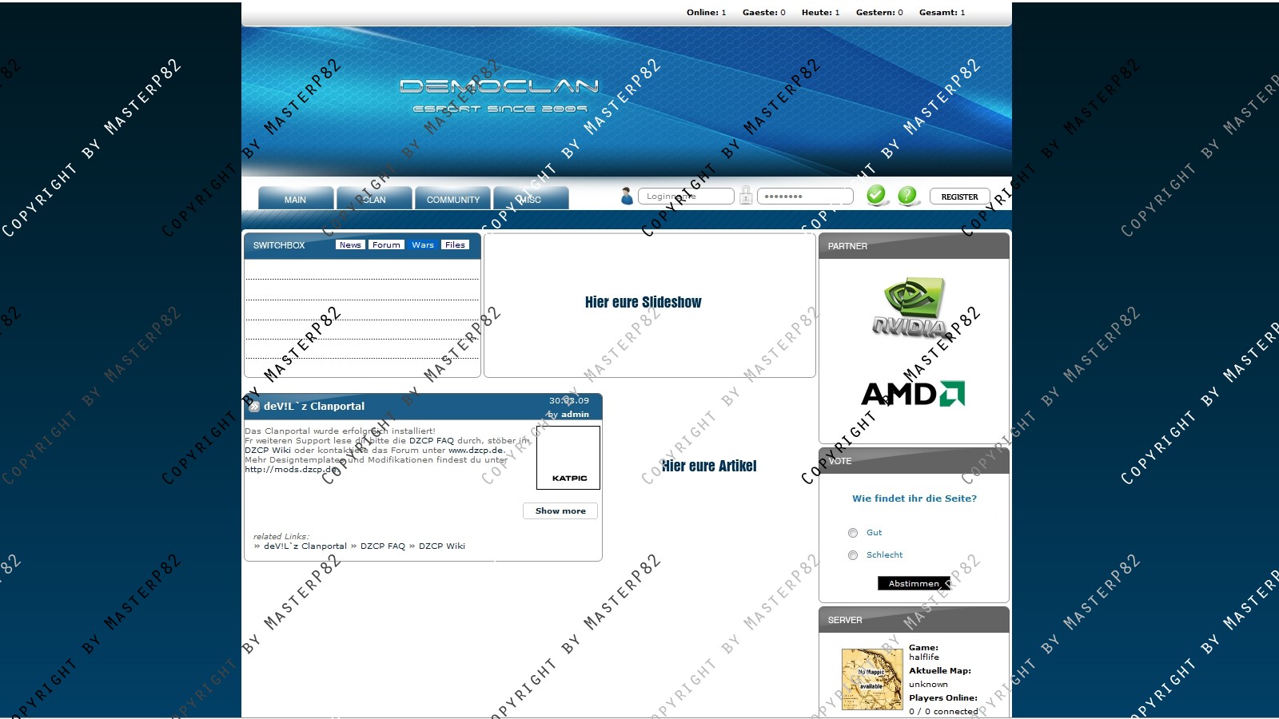
Task: Click into the Loginname input field
Action: (686, 197)
